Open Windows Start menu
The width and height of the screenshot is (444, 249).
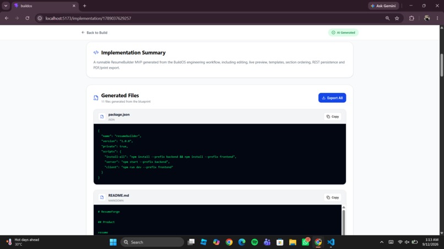[113, 242]
